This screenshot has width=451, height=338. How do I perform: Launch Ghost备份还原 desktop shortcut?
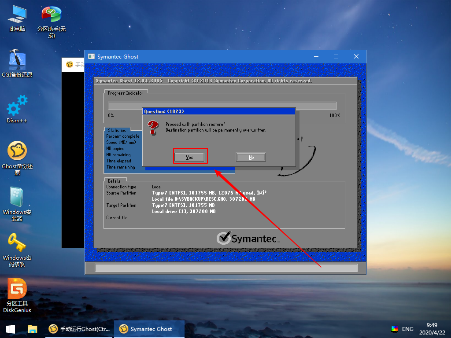pos(17,158)
